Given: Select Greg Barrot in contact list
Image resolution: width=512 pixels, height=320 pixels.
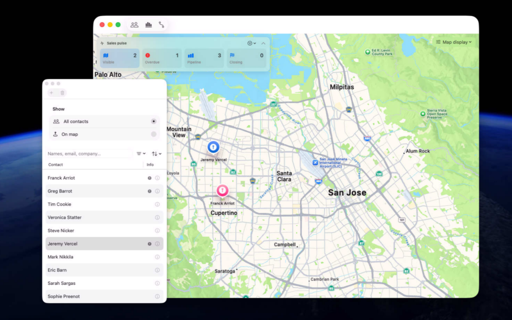Looking at the screenshot, I should [x=105, y=191].
